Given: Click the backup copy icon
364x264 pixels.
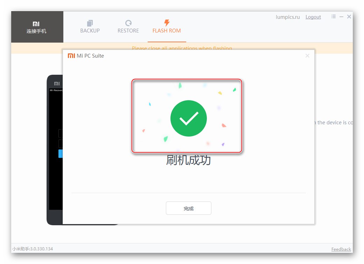Looking at the screenshot, I should [x=90, y=23].
